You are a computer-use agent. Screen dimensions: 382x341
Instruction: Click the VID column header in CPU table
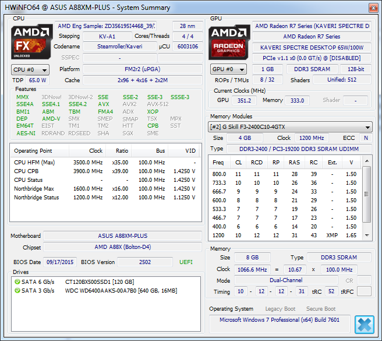click(x=190, y=150)
